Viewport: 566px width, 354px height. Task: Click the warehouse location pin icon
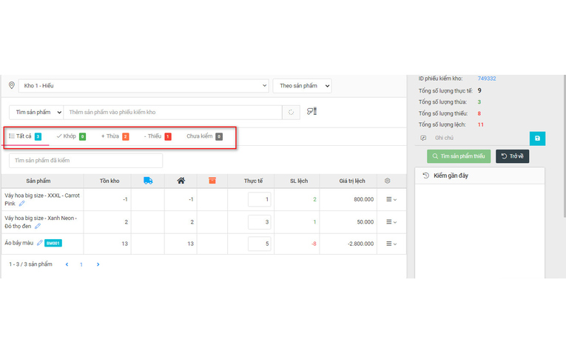pos(12,85)
